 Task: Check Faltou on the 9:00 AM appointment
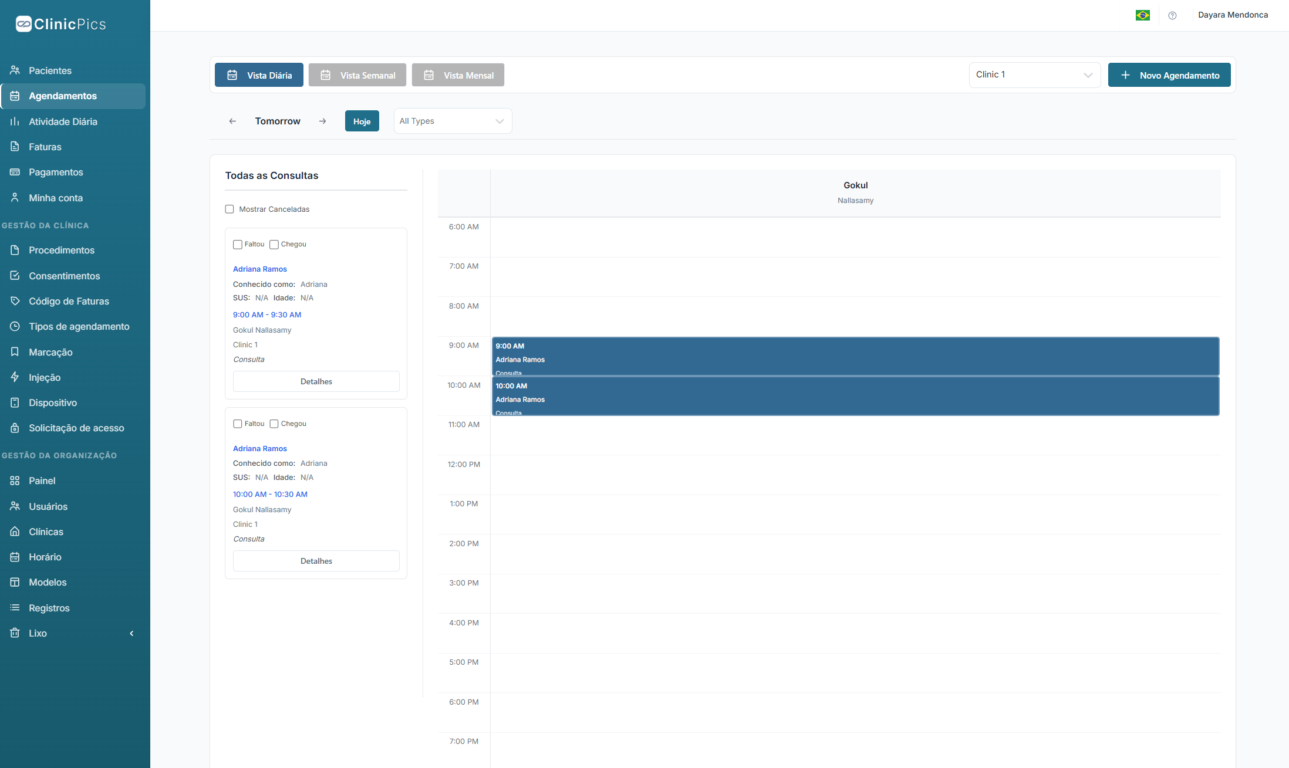tap(238, 245)
